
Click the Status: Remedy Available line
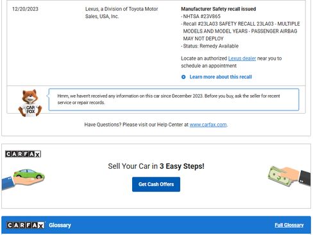[210, 46]
